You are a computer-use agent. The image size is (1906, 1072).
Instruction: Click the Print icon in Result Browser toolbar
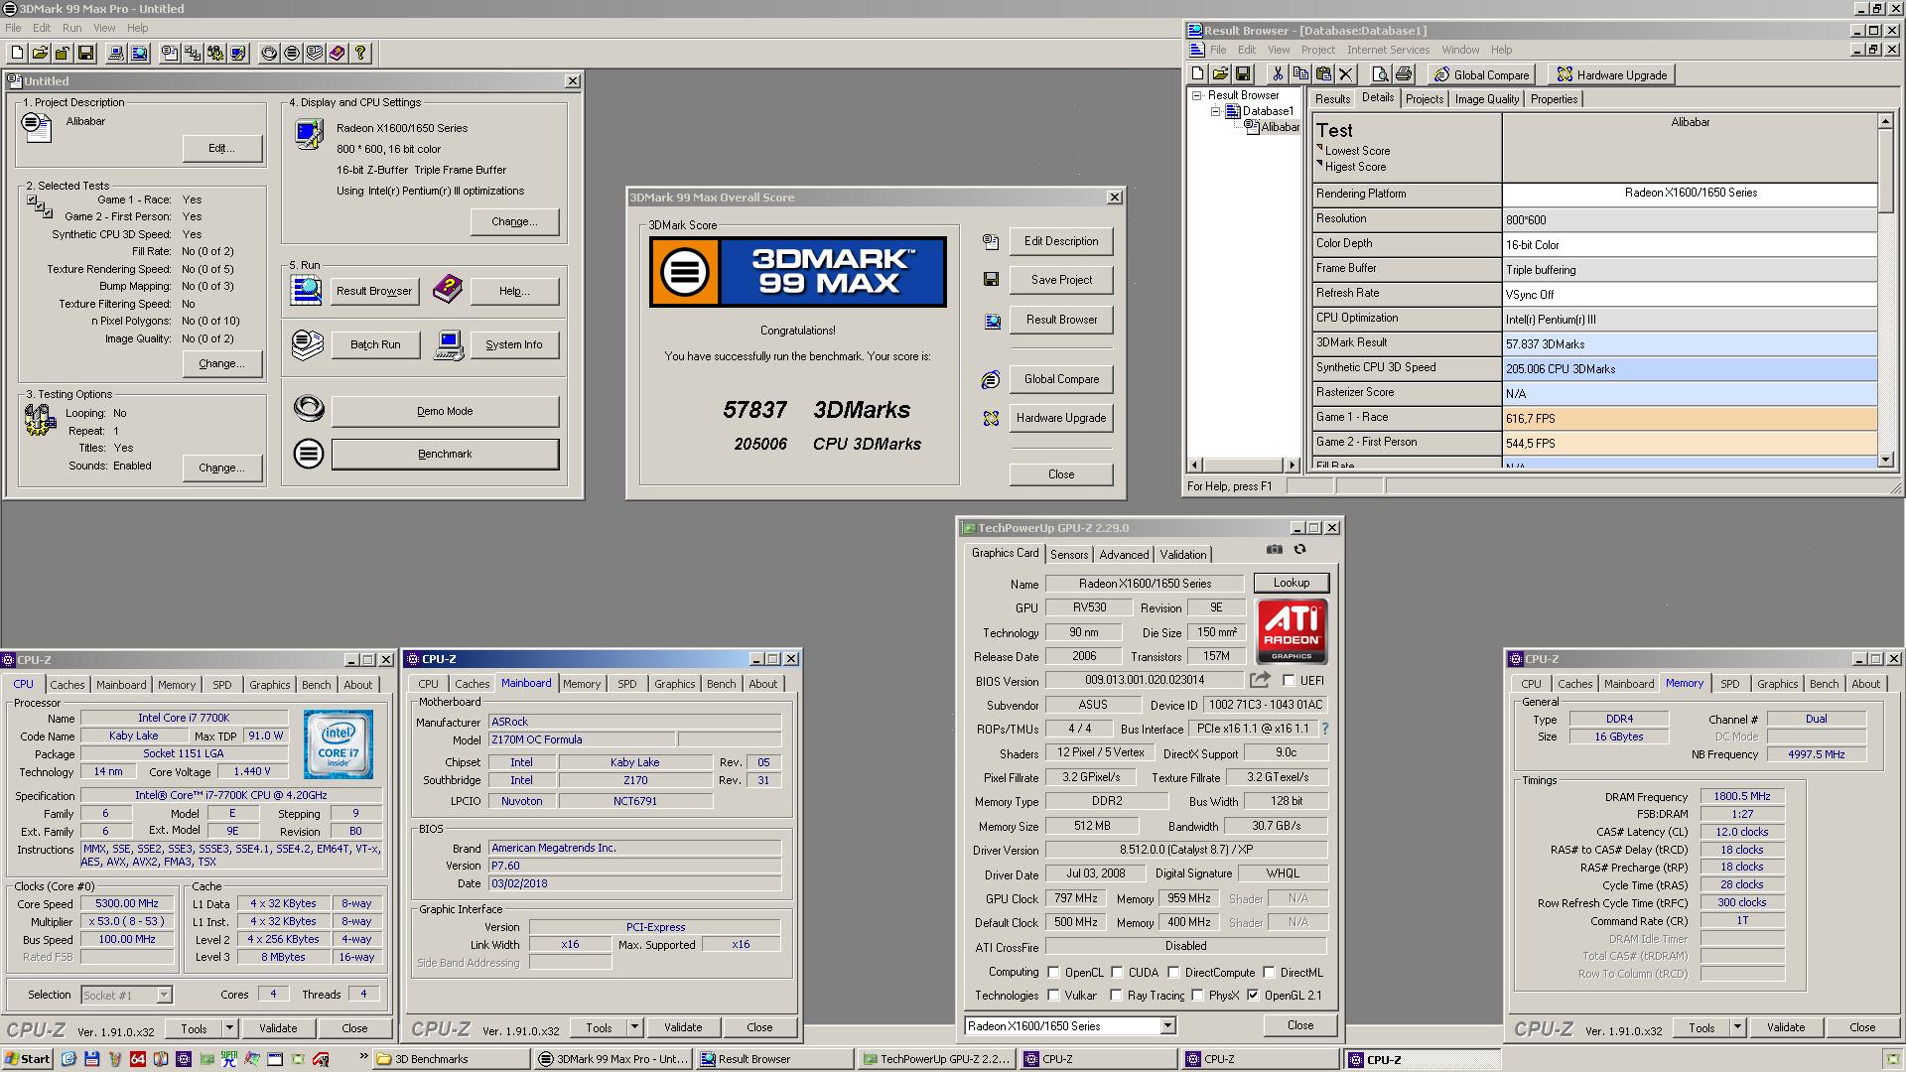[x=1403, y=74]
